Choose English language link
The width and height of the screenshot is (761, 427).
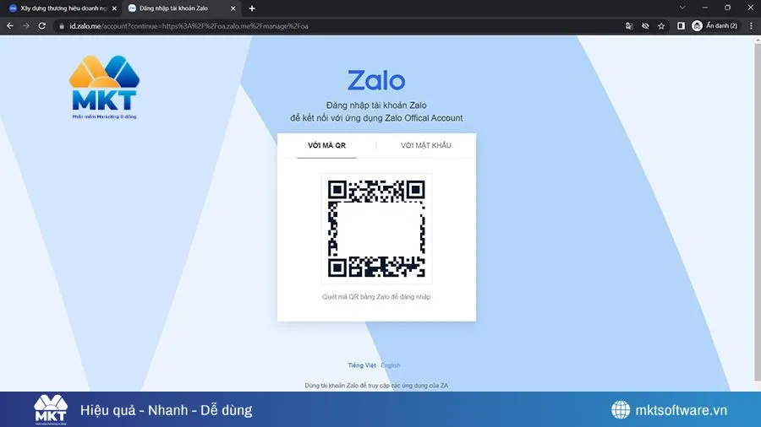(x=391, y=365)
